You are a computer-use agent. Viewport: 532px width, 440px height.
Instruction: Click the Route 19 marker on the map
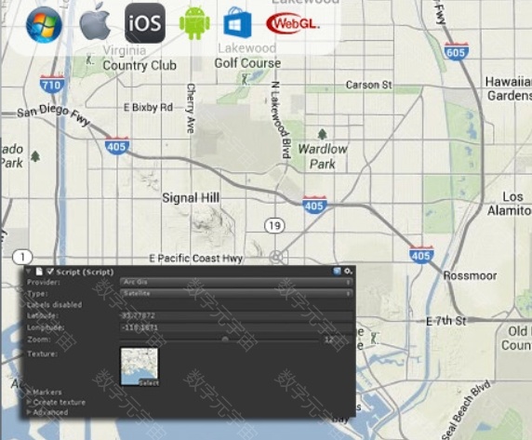(274, 226)
